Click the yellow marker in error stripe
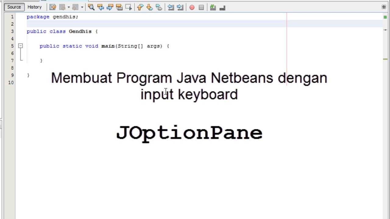 coord(385,59)
